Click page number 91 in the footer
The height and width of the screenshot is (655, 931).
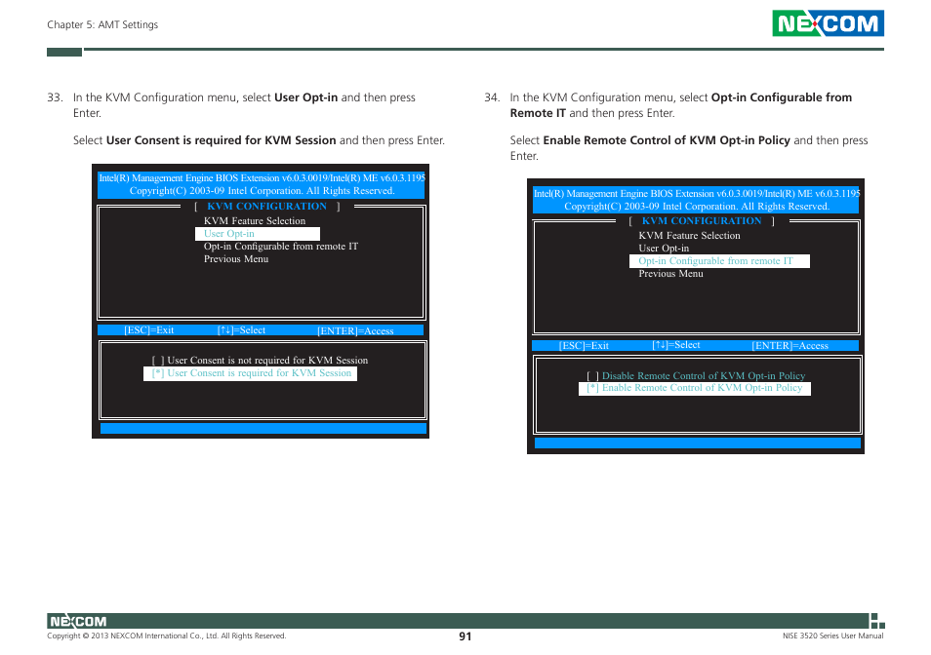(x=465, y=636)
